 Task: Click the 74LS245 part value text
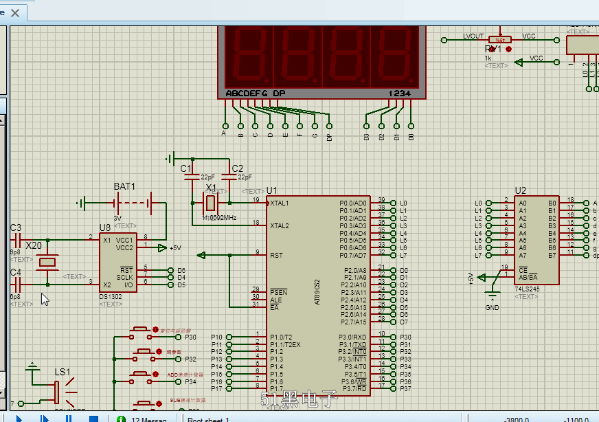(x=527, y=289)
